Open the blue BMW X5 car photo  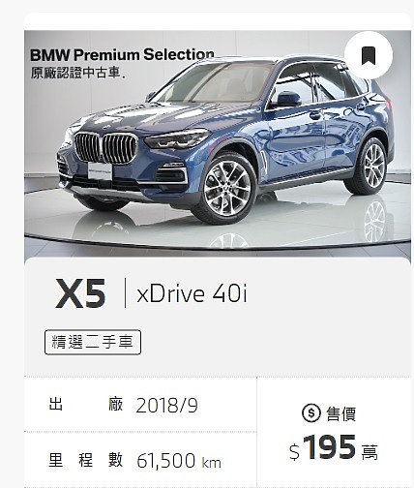(218, 143)
